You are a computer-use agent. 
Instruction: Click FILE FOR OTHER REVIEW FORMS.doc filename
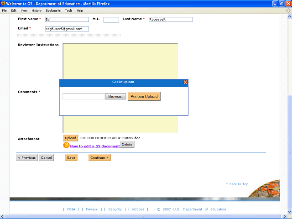(110, 138)
